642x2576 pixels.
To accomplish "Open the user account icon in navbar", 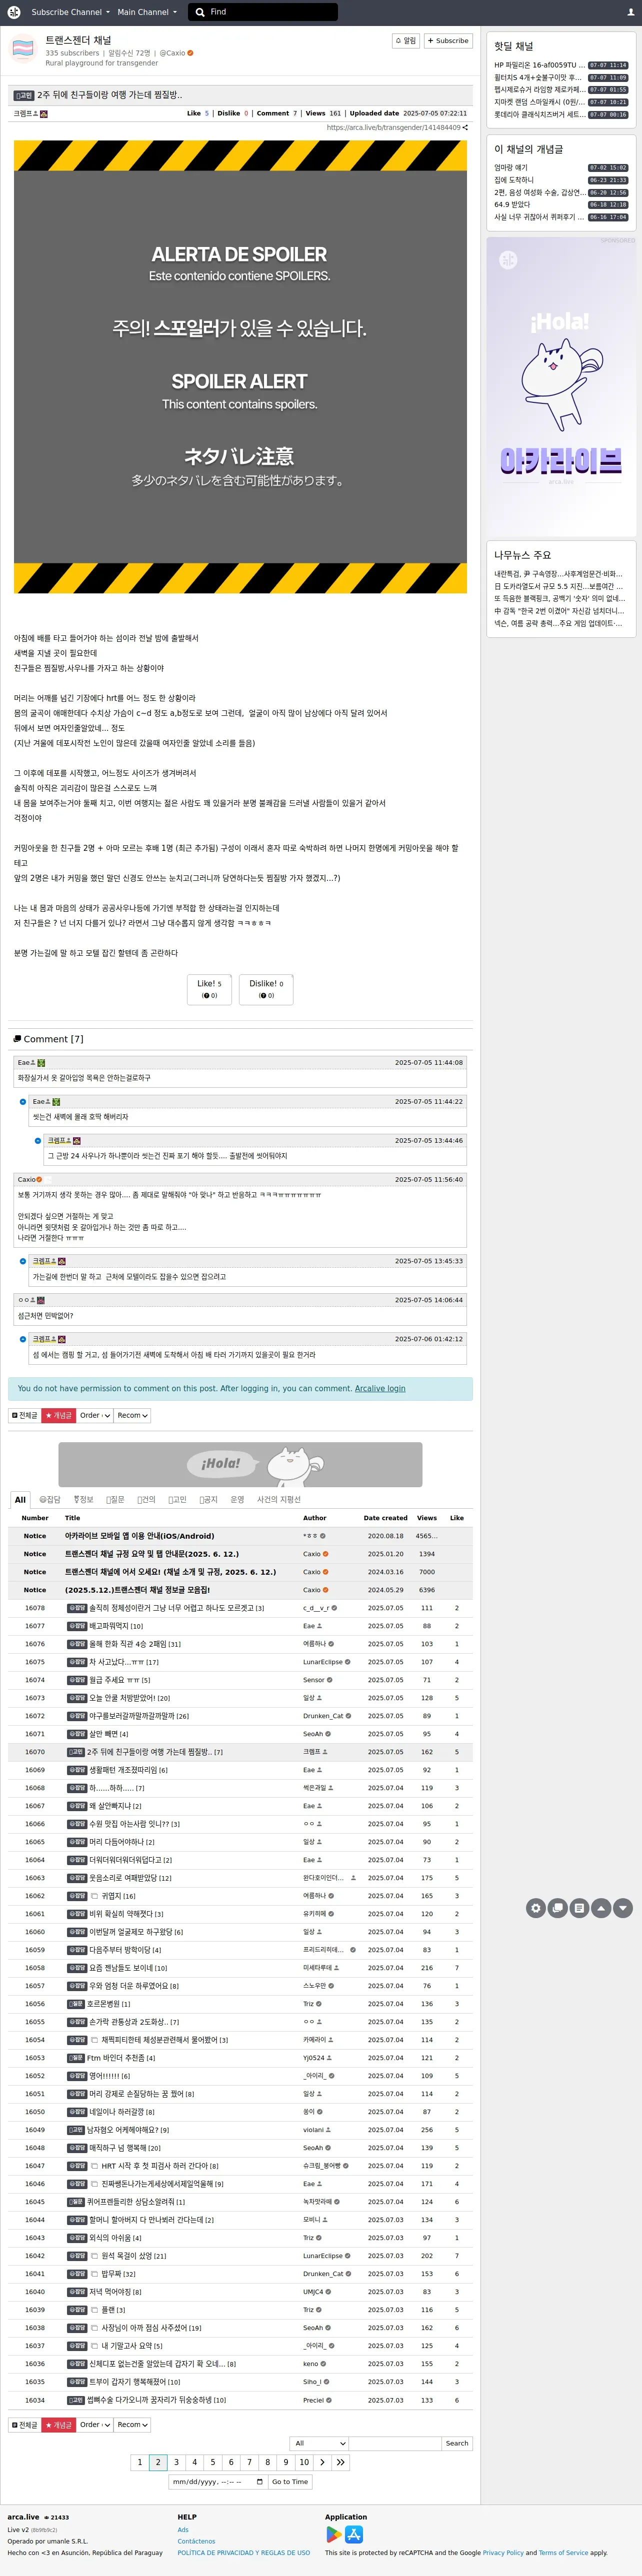I will [630, 12].
